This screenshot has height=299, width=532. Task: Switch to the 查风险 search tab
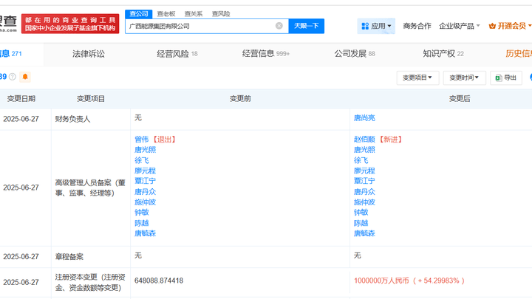click(x=221, y=14)
